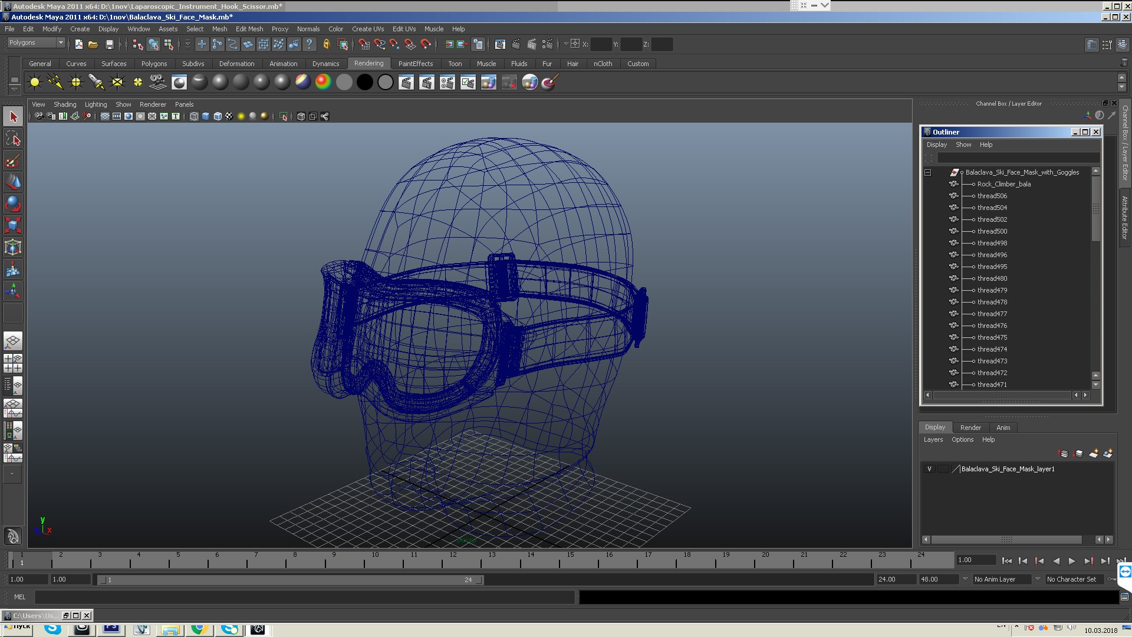Open the panel Shading menu
Image resolution: width=1132 pixels, height=637 pixels.
pyautogui.click(x=65, y=104)
